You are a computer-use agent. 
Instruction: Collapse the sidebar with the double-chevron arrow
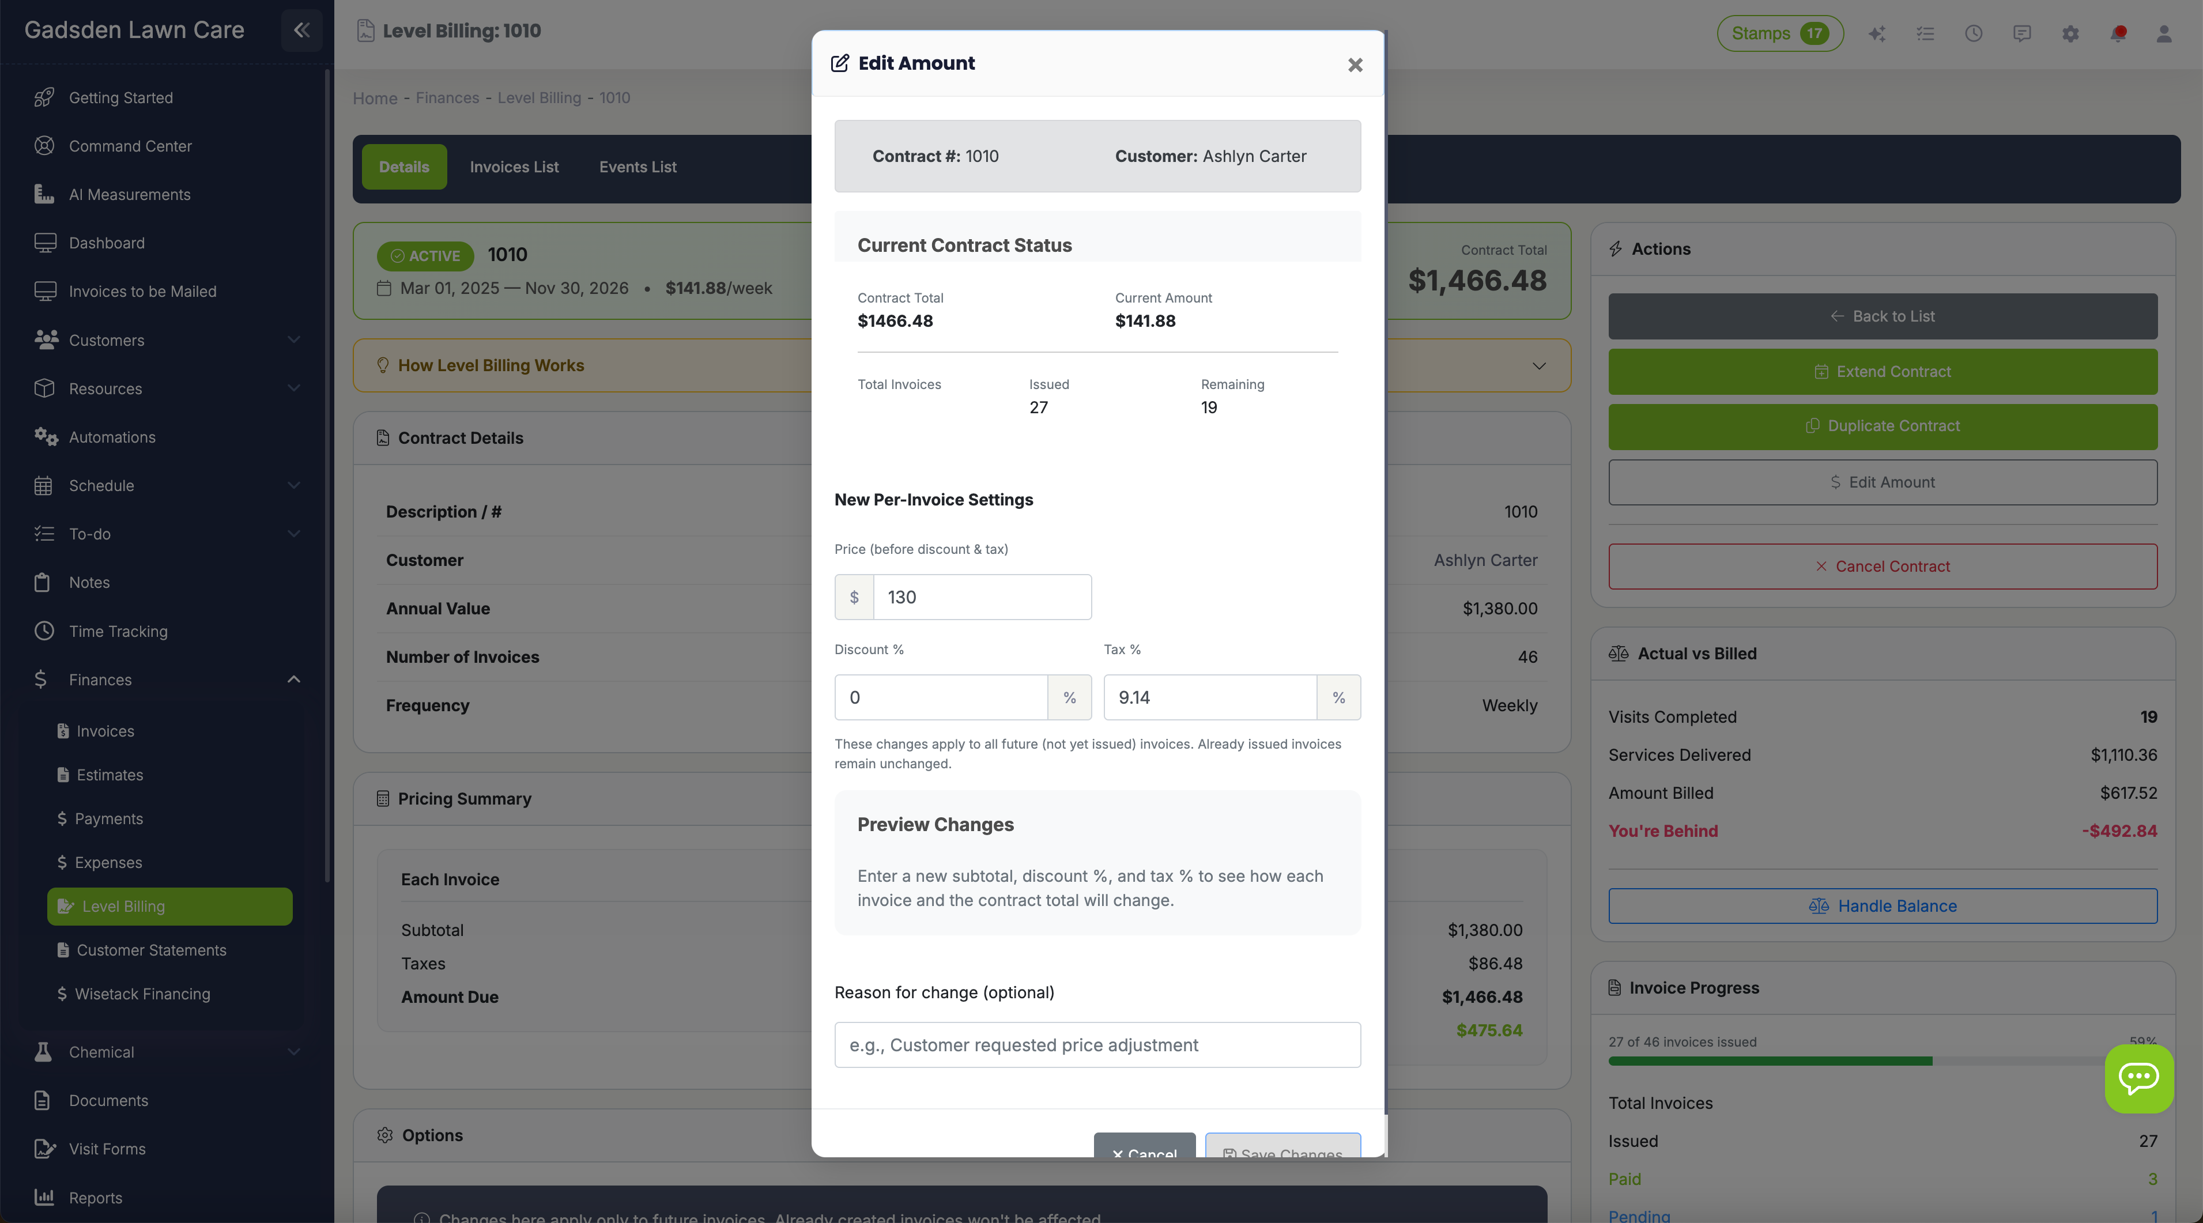[x=301, y=30]
